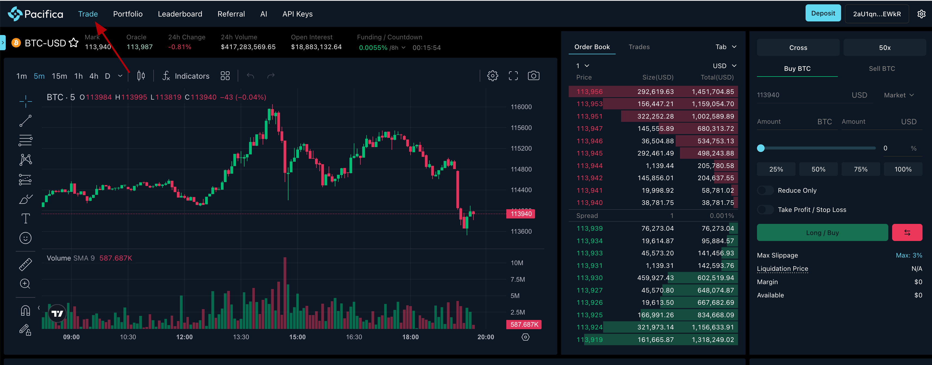The width and height of the screenshot is (932, 365).
Task: Favorite BTC-USD with the star icon
Action: [x=74, y=43]
